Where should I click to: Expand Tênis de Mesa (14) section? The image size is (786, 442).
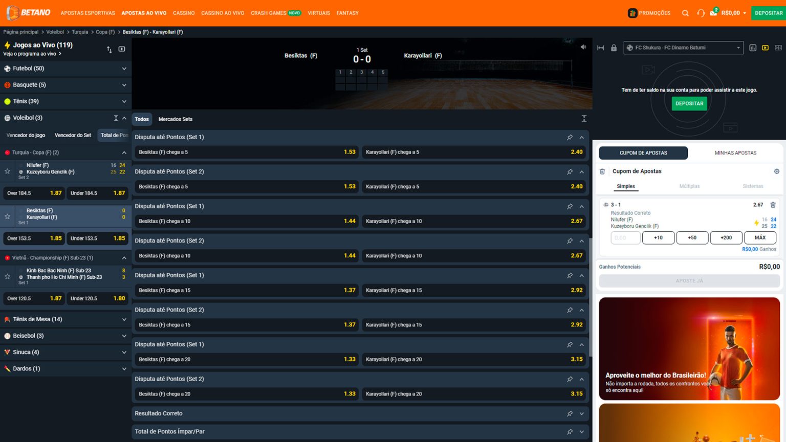tap(65, 319)
